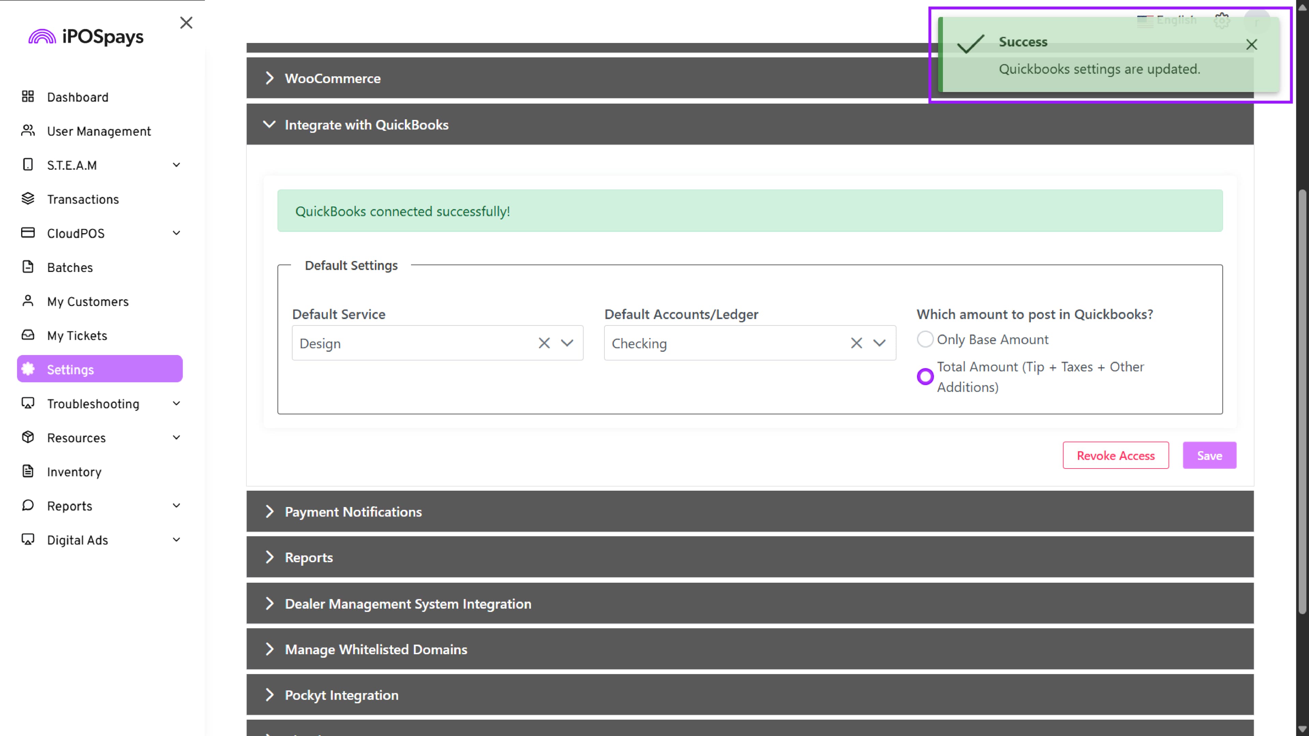Clear the Default Service Design selection

tap(544, 343)
